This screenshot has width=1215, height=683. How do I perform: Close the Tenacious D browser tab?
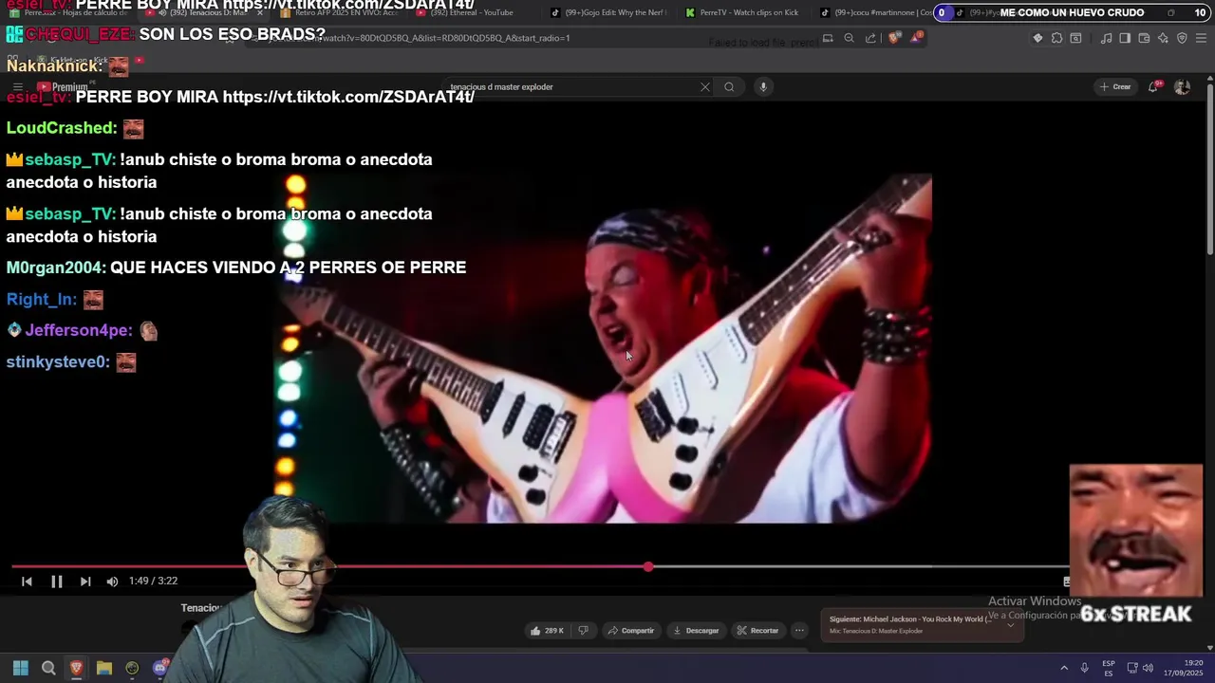point(260,12)
